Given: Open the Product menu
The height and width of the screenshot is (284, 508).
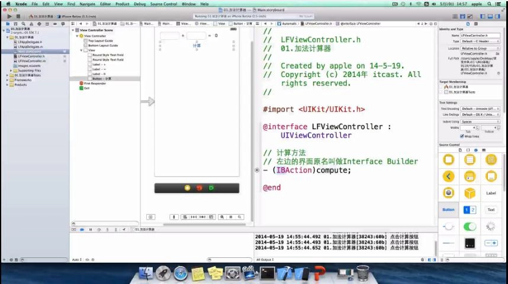Looking at the screenshot, I should 122,4.
